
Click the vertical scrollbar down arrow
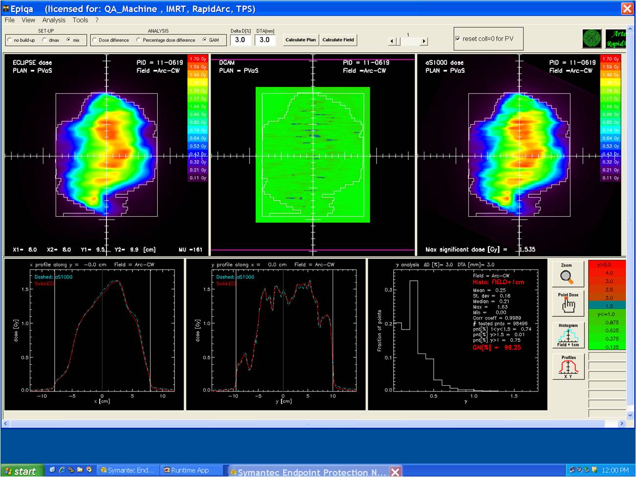[631, 415]
